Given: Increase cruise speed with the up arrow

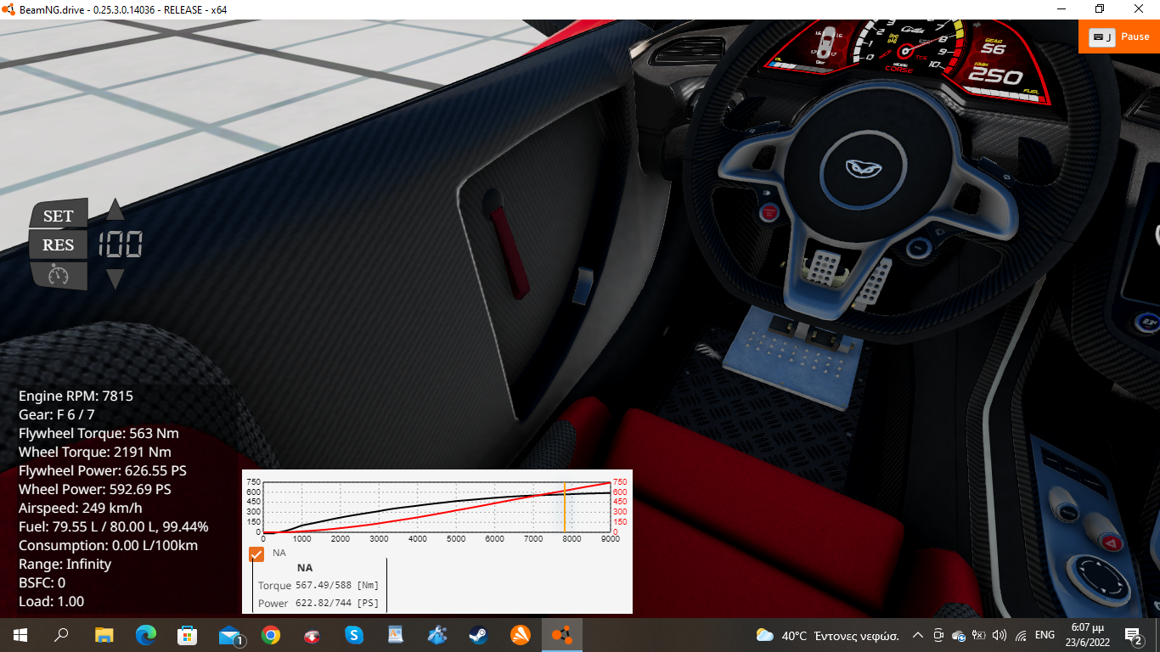Looking at the screenshot, I should (x=115, y=209).
